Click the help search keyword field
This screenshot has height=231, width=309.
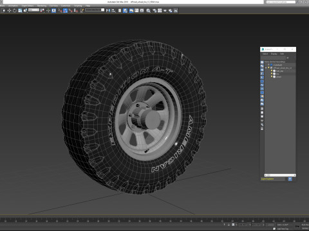click(x=281, y=2)
